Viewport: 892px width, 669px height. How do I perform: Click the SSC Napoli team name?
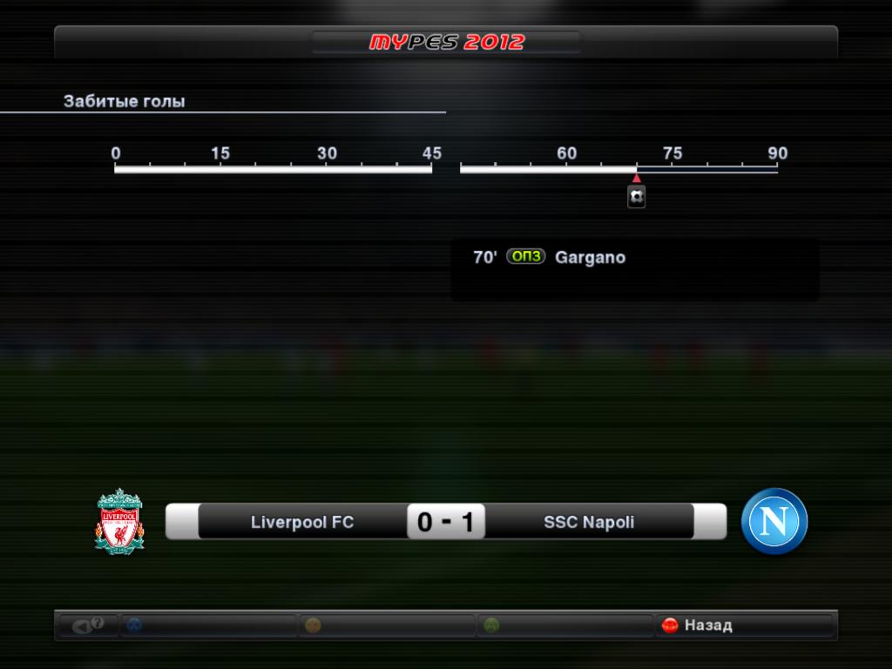pyautogui.click(x=589, y=523)
